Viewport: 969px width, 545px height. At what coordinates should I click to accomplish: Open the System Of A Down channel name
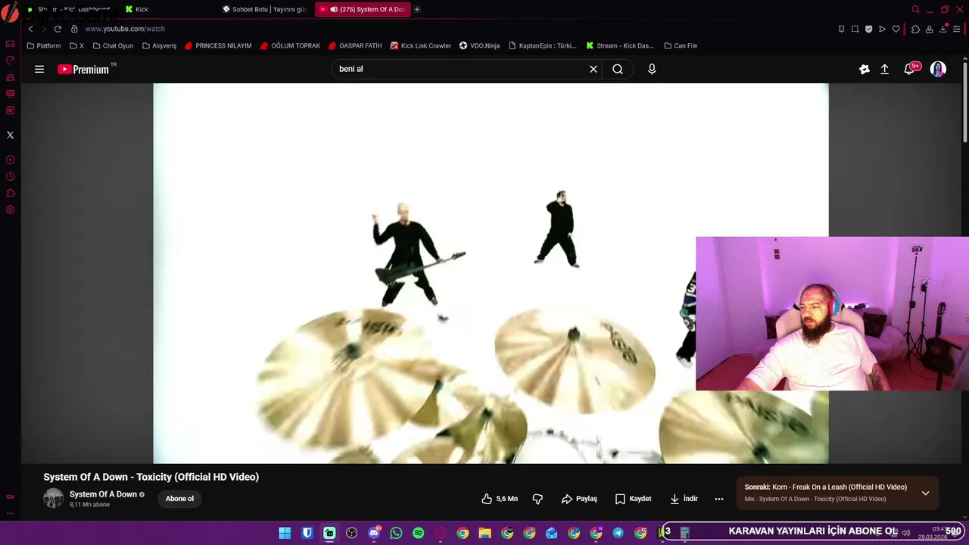click(x=103, y=494)
